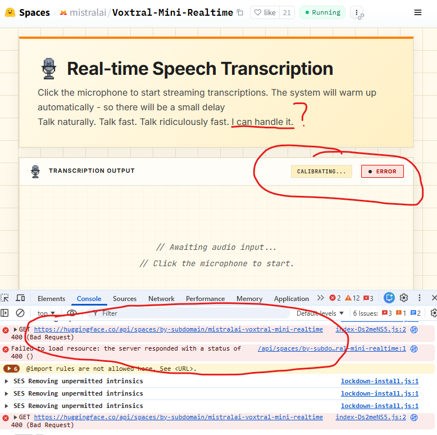Open the Default levels dropdown
437x435 pixels.
(x=320, y=313)
